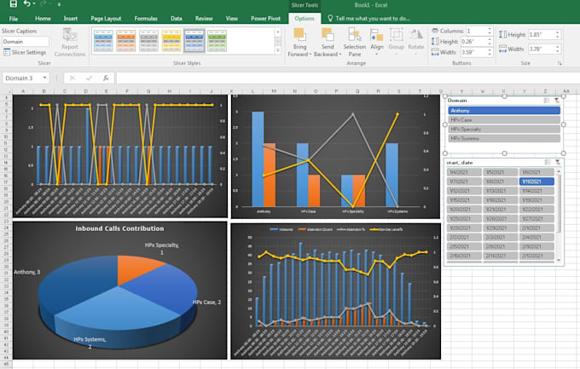
Task: Toggle Multi-Select on the start_date slicer
Action: coord(548,162)
